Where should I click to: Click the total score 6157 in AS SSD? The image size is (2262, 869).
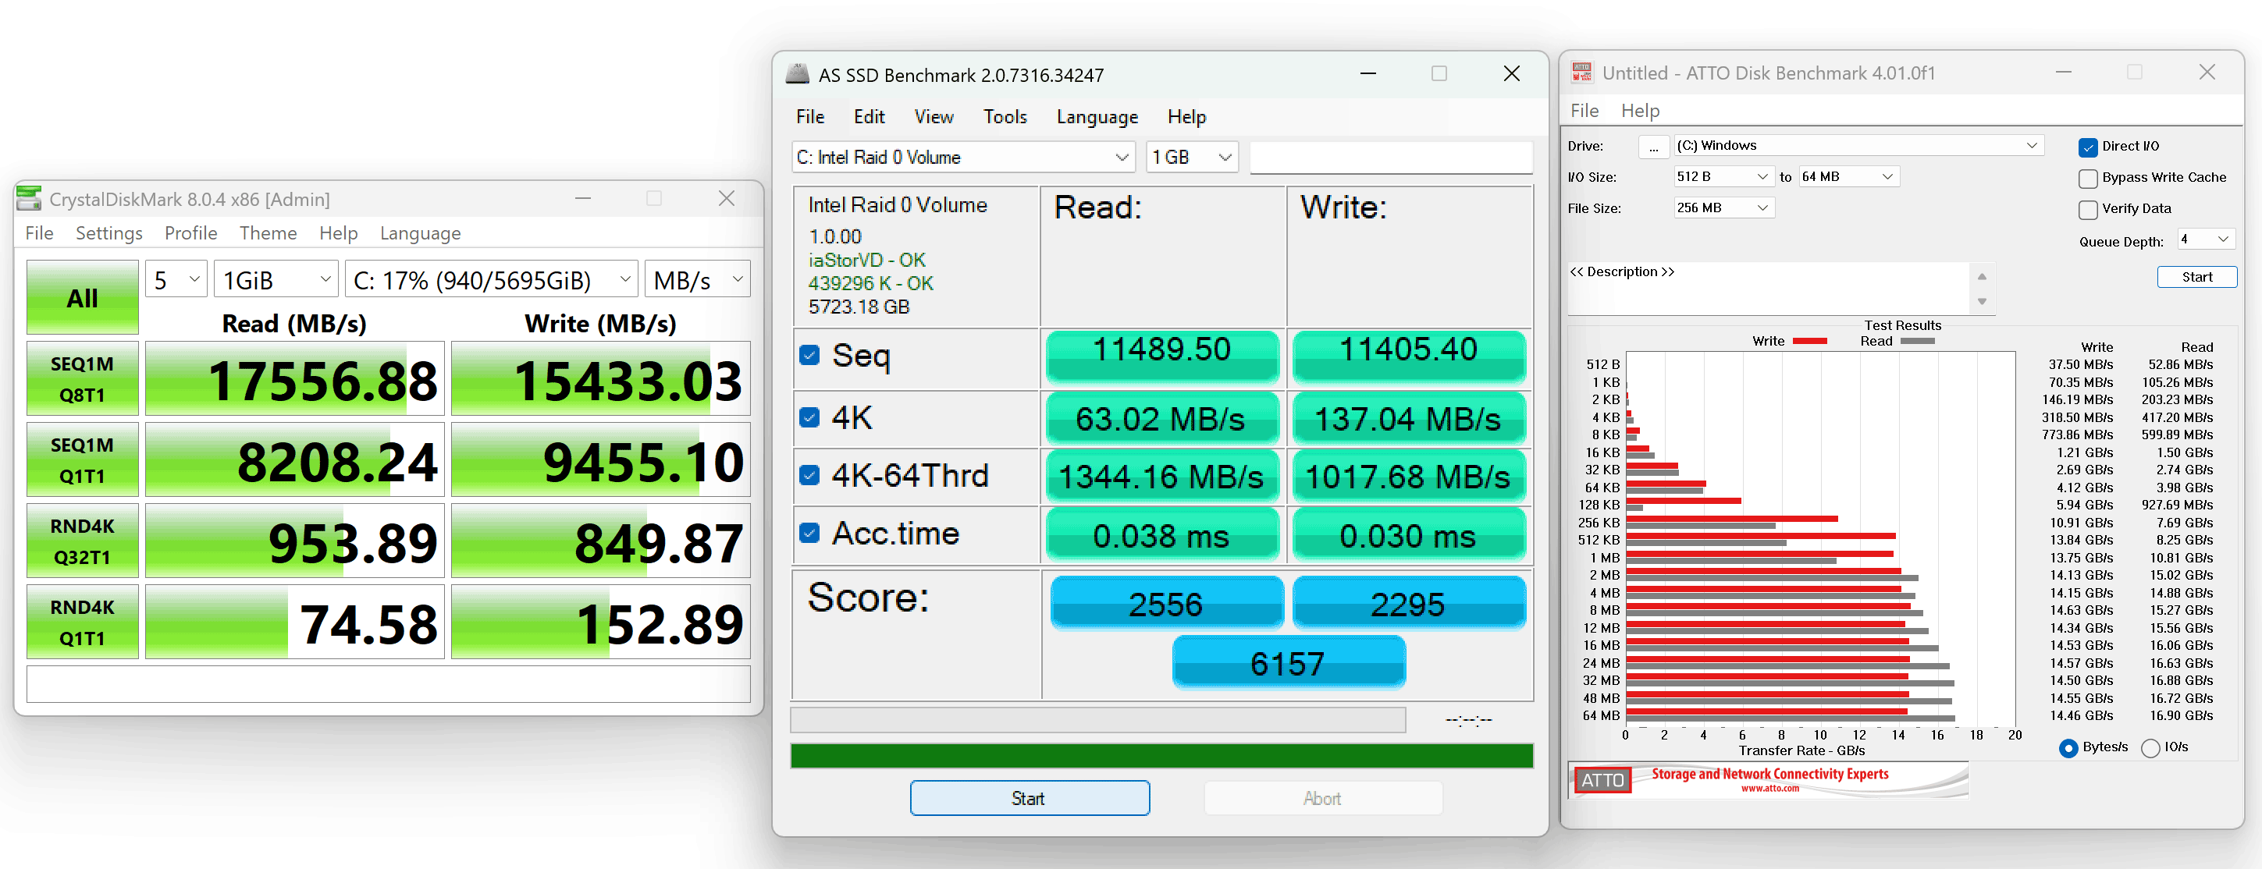point(1288,663)
